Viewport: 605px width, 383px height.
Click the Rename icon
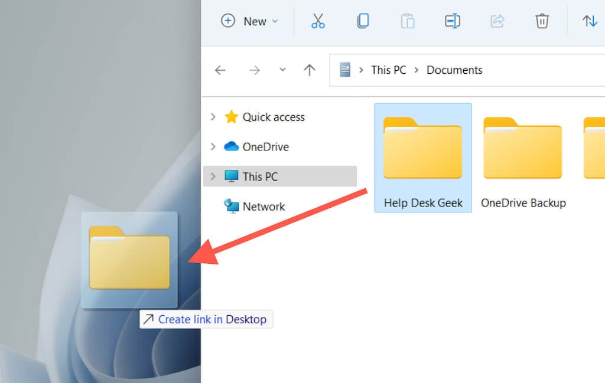click(452, 21)
